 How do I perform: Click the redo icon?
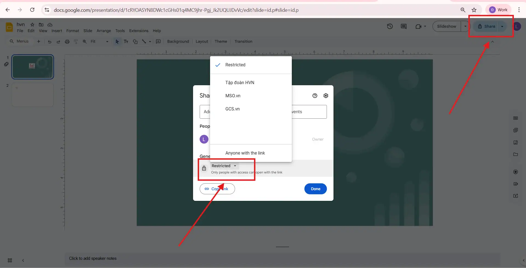pyautogui.click(x=58, y=41)
